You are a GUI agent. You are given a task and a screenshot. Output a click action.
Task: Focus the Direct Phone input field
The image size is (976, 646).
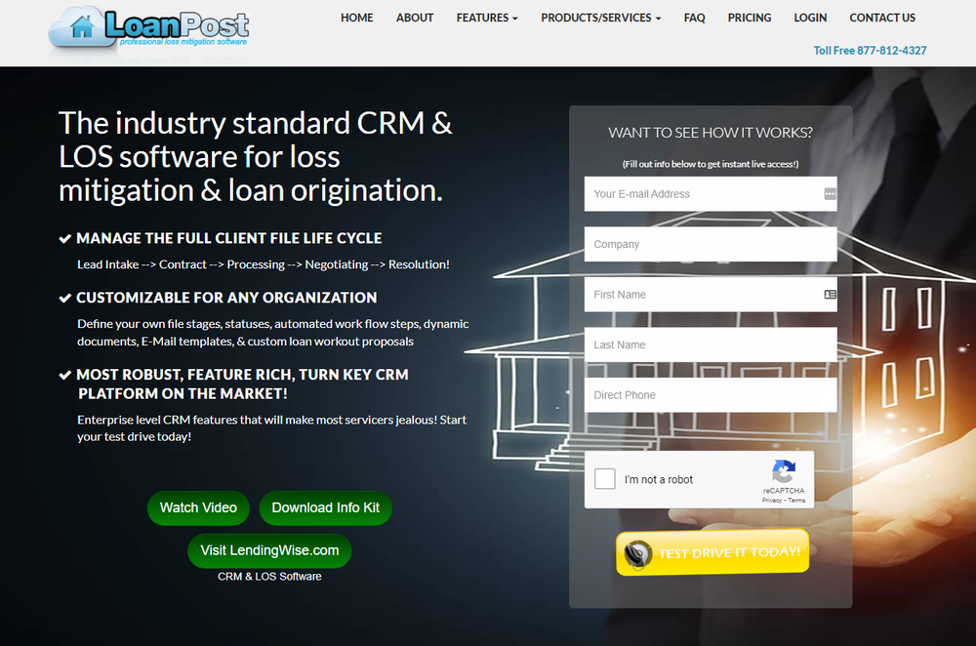coord(711,395)
